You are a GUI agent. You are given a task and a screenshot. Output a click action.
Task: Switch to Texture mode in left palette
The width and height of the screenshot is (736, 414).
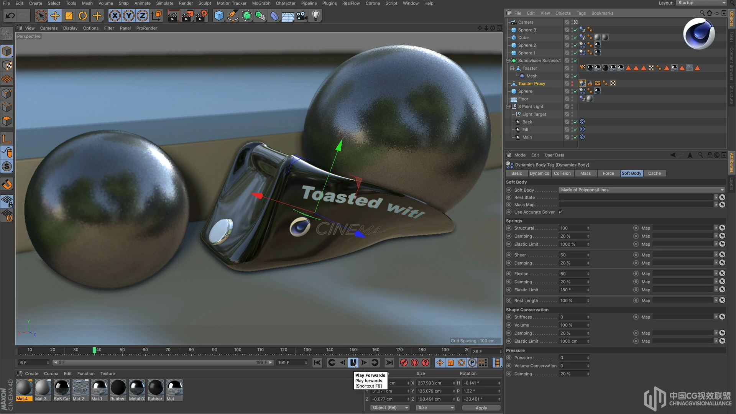(x=7, y=65)
